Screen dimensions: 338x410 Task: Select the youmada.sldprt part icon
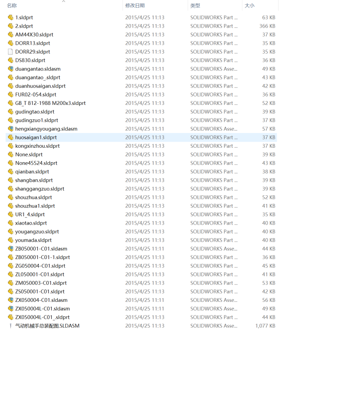pyautogui.click(x=10, y=240)
